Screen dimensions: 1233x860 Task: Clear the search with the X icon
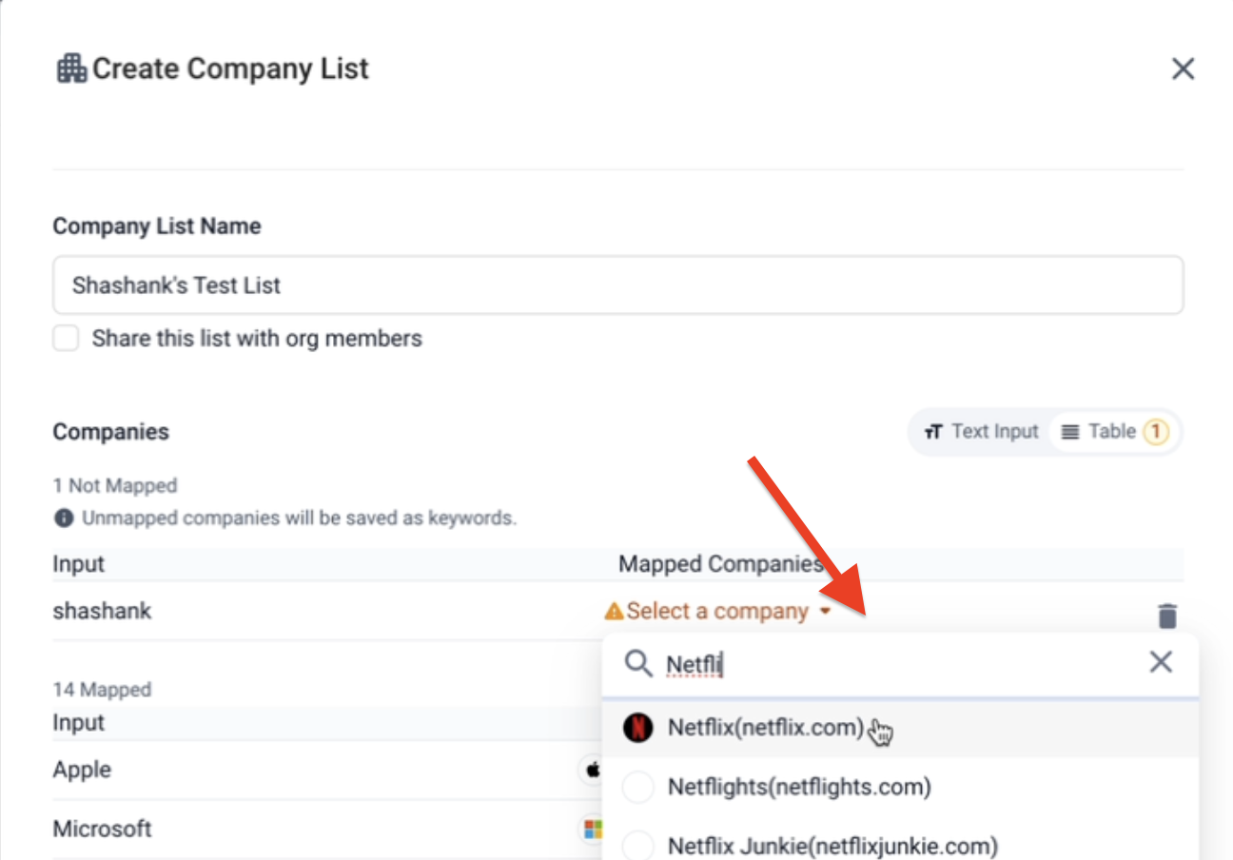1161,663
